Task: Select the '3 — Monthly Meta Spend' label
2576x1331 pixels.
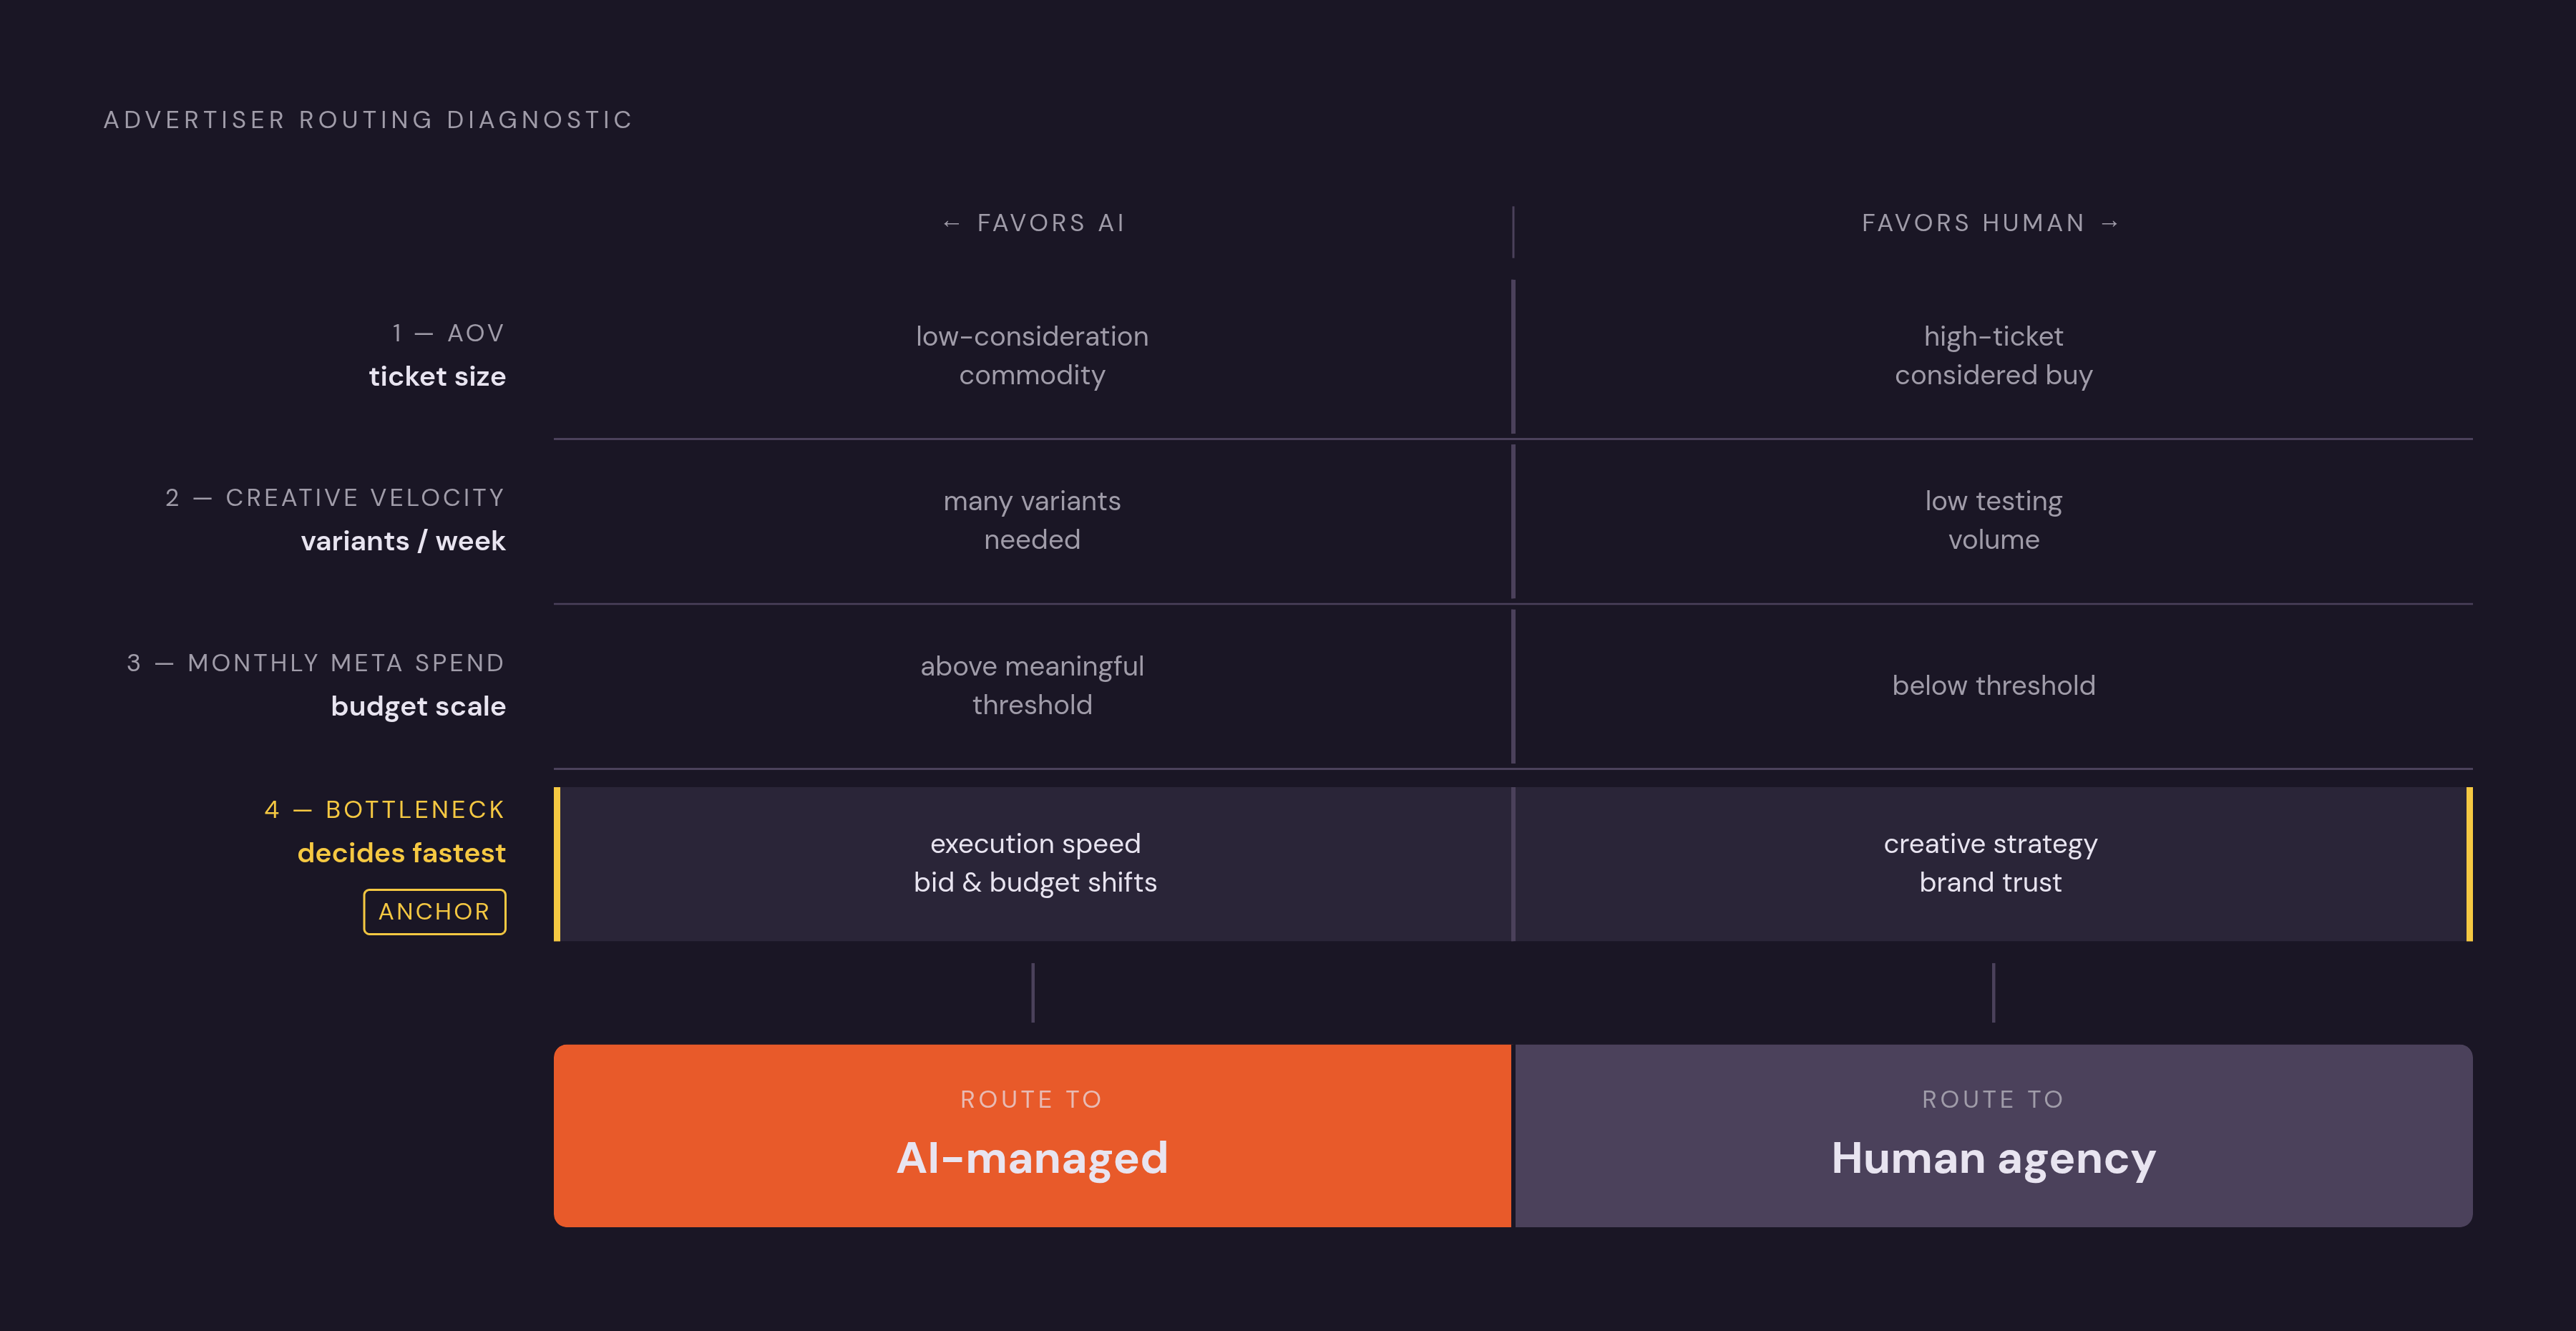Action: pos(316,663)
